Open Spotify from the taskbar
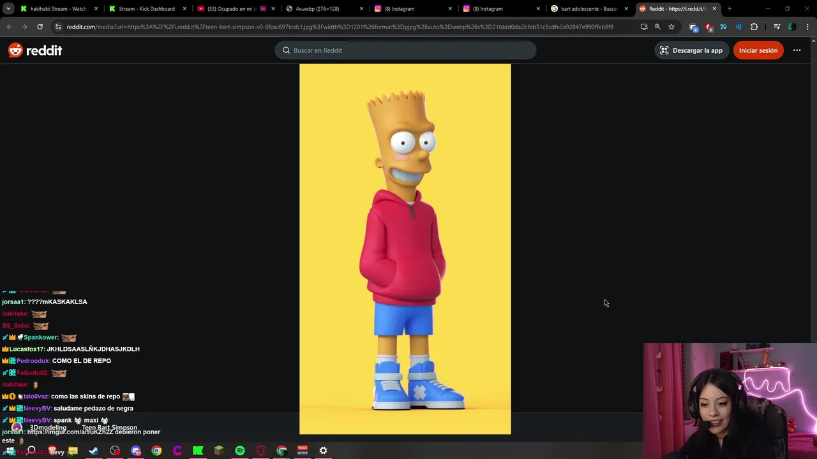The height and width of the screenshot is (459, 817). [x=240, y=451]
